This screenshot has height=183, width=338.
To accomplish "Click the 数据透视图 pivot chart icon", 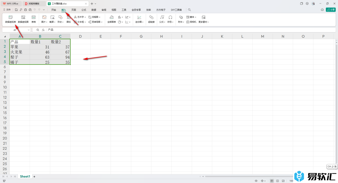I will pyautogui.click(x=23, y=19).
